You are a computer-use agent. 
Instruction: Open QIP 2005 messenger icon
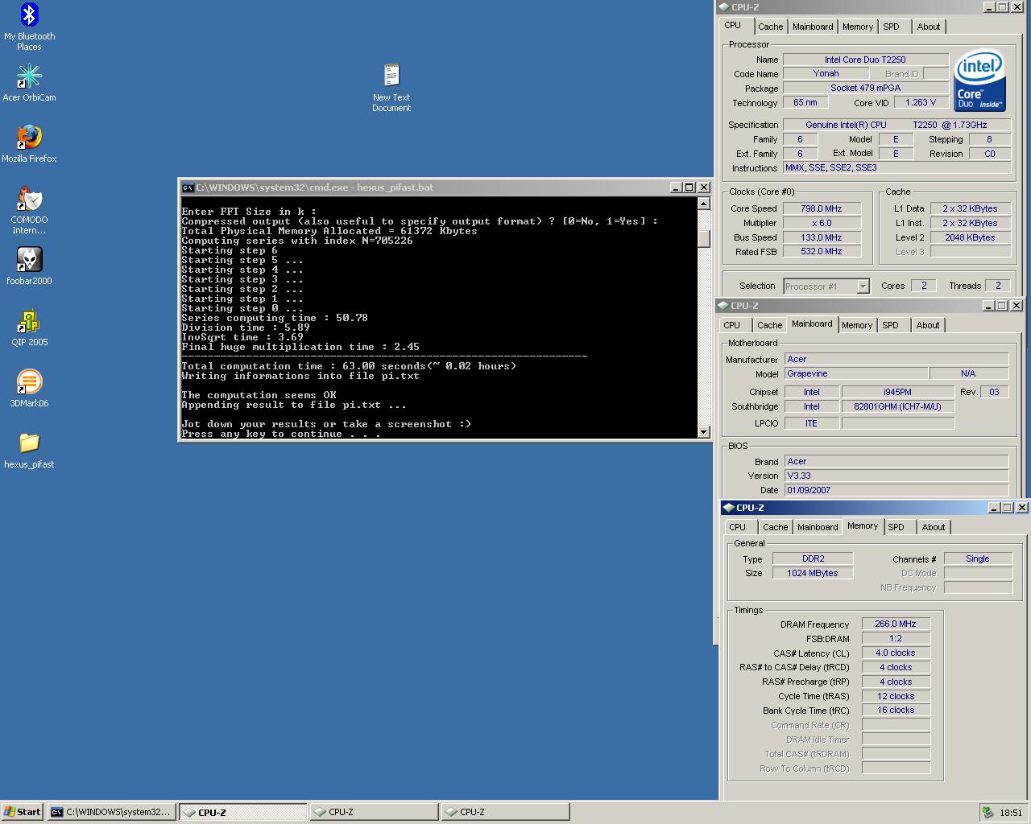pyautogui.click(x=29, y=328)
